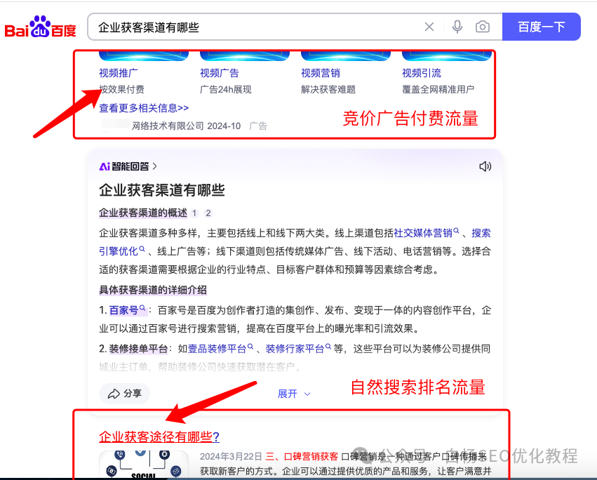Viewport: 597px width, 480px height.
Task: Clear the search box using the X icon
Action: [429, 27]
